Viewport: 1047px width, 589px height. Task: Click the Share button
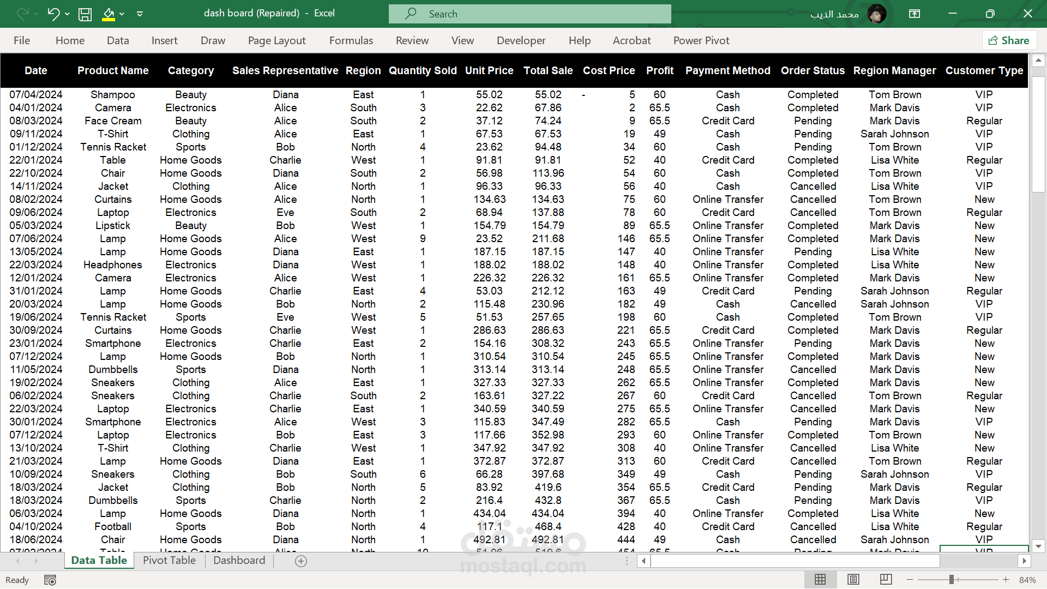click(x=1009, y=40)
